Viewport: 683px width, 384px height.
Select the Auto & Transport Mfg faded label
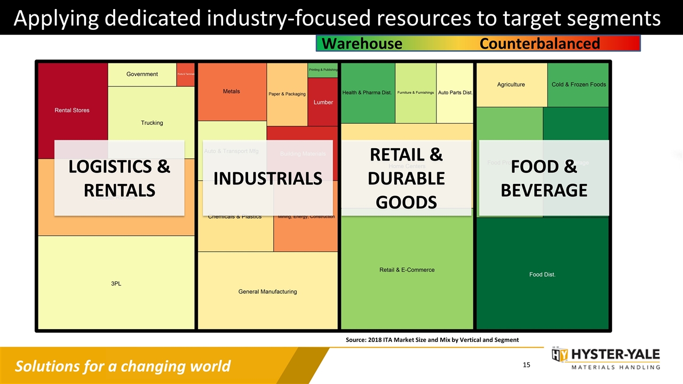pyautogui.click(x=231, y=151)
